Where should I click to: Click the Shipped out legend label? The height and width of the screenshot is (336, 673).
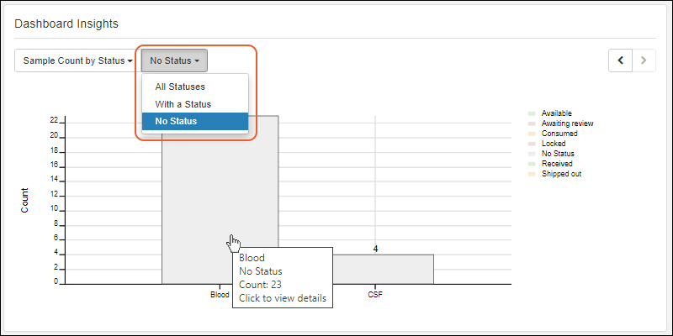(561, 174)
